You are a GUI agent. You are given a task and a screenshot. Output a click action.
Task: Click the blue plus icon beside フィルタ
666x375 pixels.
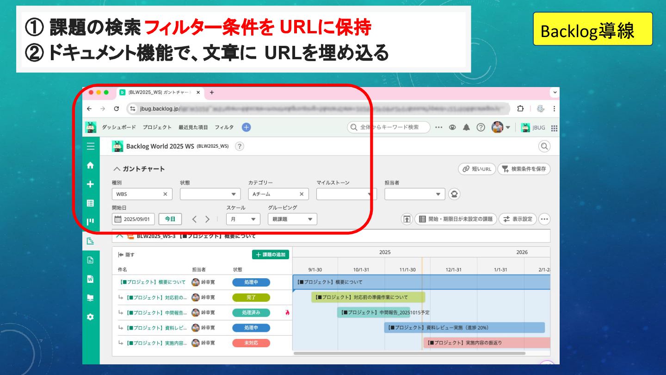[x=246, y=127]
